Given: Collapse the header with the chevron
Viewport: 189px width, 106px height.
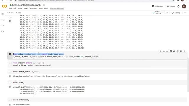Looking at the screenshot, I should [185, 13].
